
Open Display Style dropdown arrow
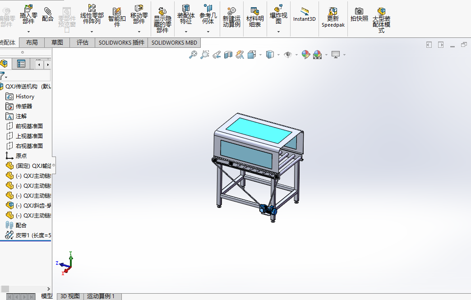(x=279, y=55)
